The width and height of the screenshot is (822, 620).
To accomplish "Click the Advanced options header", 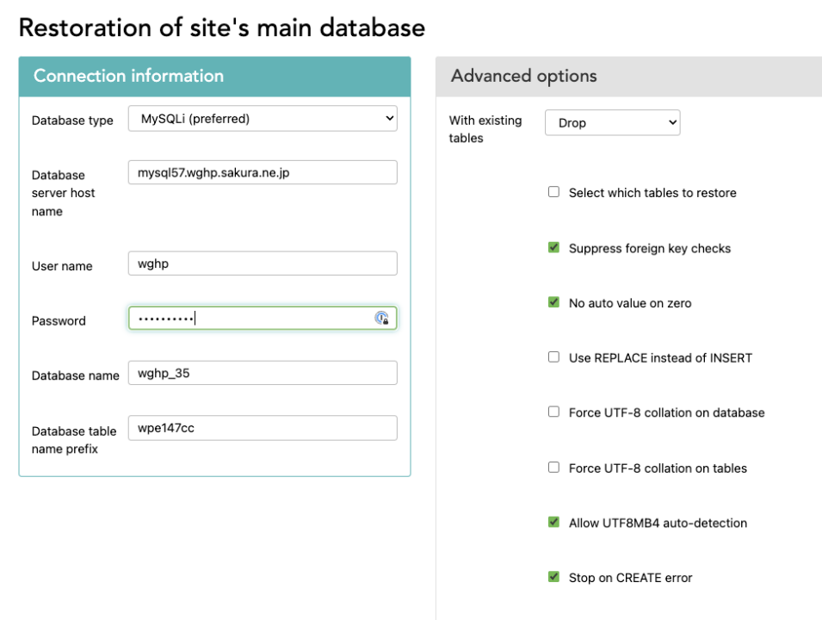I will (x=628, y=77).
